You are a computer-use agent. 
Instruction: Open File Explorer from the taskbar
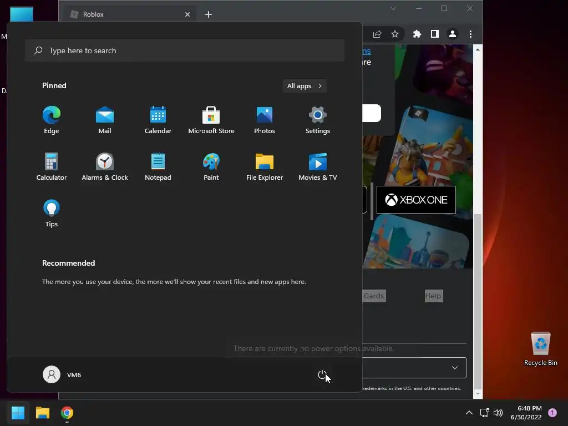42,413
